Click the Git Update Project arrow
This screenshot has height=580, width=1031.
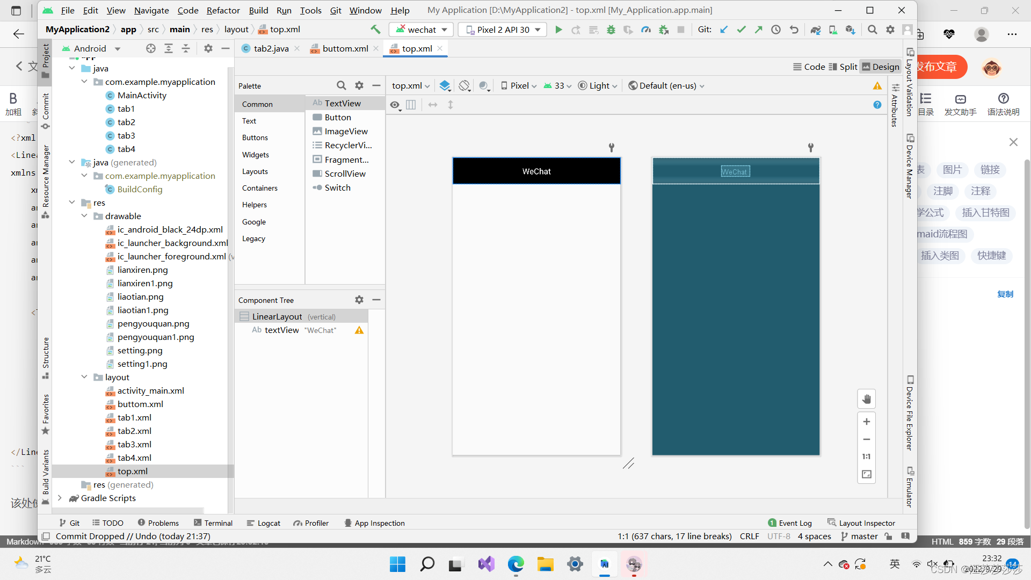[724, 30]
